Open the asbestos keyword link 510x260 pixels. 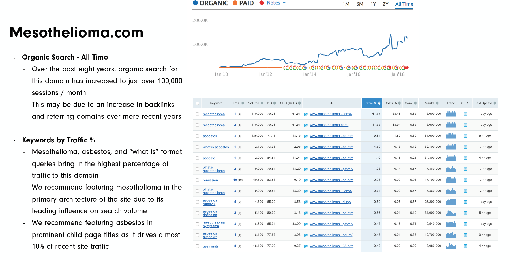coord(210,136)
